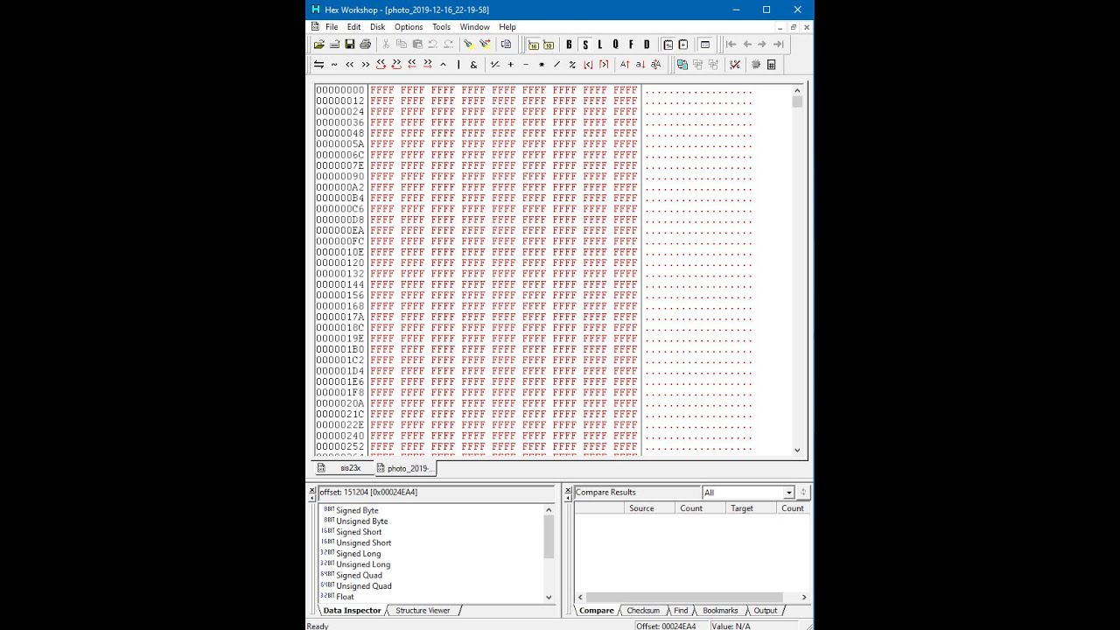The width and height of the screenshot is (1120, 630).
Task: Click the Go to last arrow icon
Action: [x=778, y=45]
